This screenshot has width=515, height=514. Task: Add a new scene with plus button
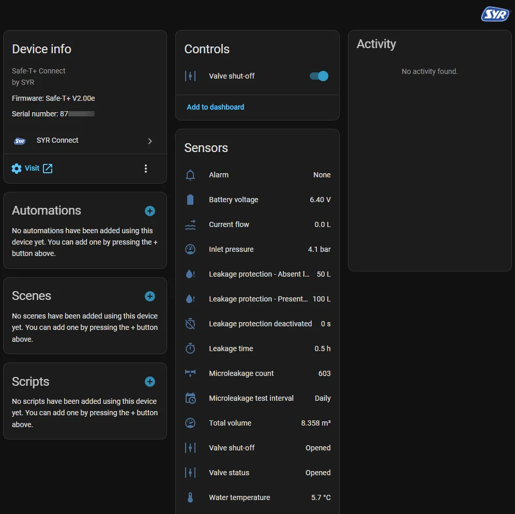click(x=150, y=296)
